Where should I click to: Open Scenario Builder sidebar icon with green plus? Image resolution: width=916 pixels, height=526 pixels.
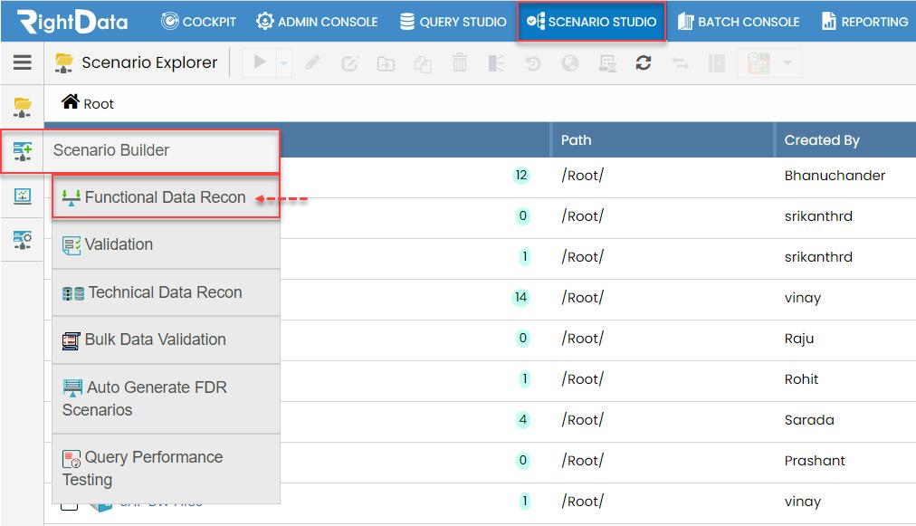tap(21, 151)
